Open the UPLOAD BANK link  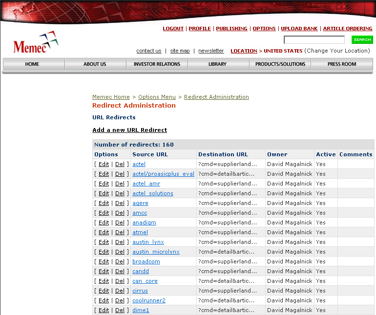(x=299, y=28)
